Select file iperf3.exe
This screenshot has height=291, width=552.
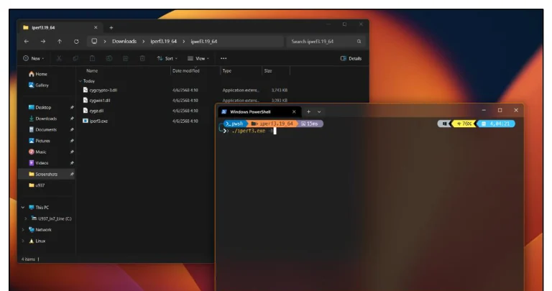tap(98, 121)
